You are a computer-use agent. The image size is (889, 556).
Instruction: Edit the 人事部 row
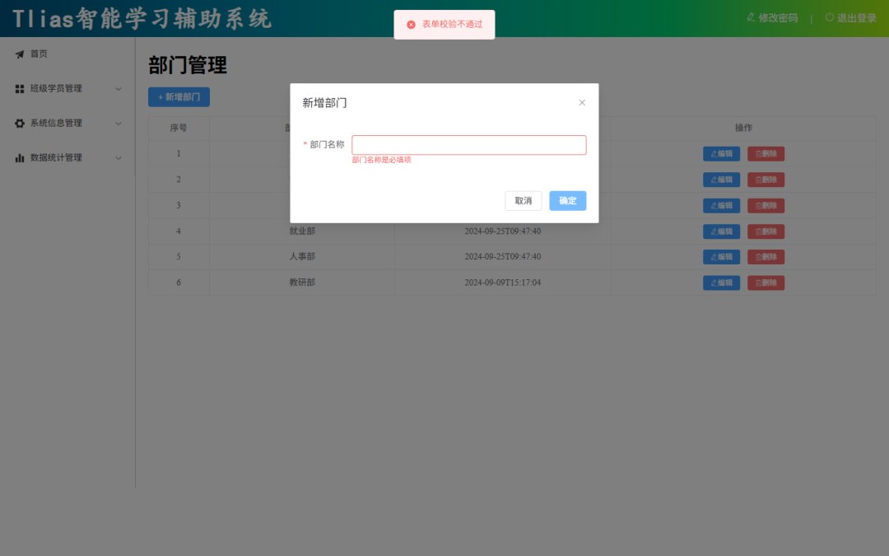point(721,257)
